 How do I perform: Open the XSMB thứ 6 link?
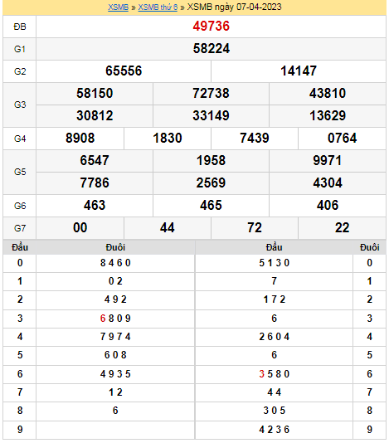158,7
